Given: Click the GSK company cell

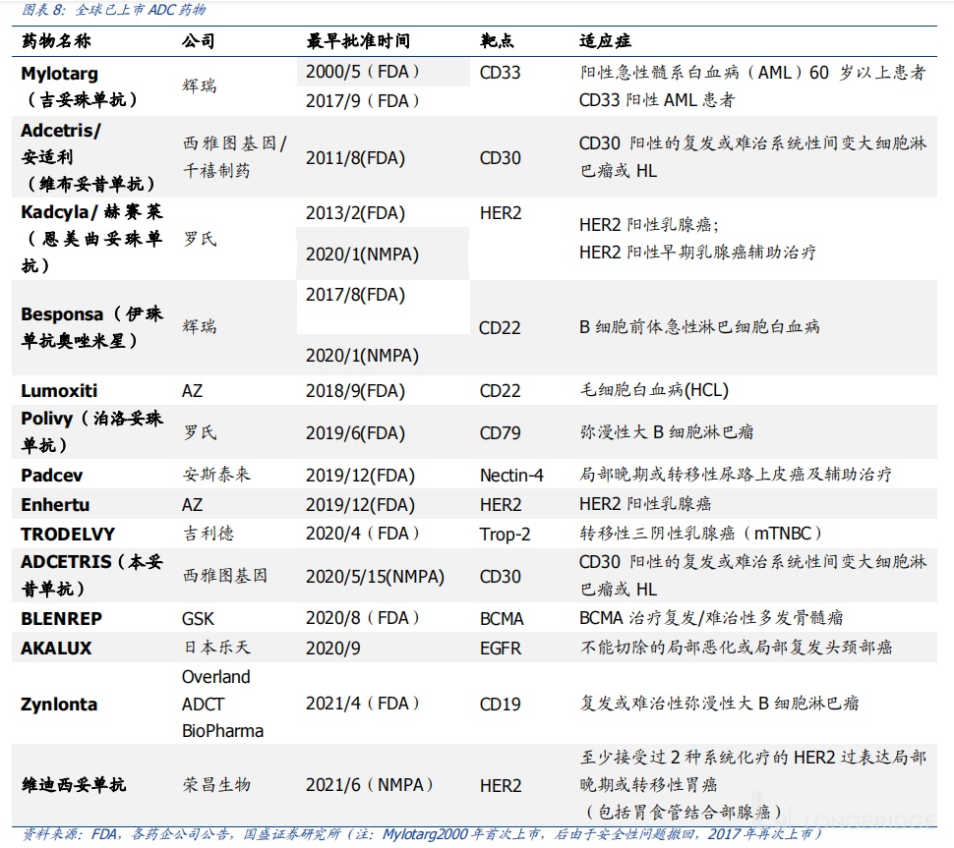Looking at the screenshot, I should [198, 619].
